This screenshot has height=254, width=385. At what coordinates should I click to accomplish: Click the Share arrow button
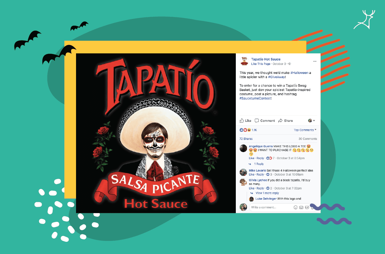click(x=285, y=121)
